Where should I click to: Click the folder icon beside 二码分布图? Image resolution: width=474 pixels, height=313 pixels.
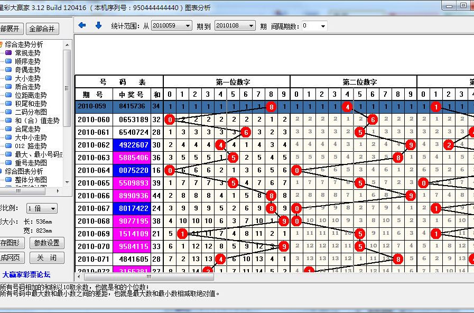(x=8, y=112)
